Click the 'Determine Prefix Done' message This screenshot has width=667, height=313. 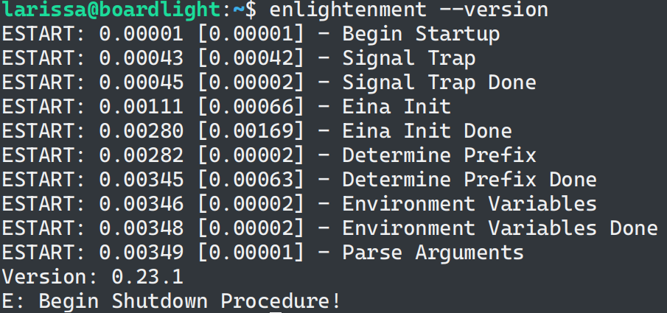pos(469,180)
